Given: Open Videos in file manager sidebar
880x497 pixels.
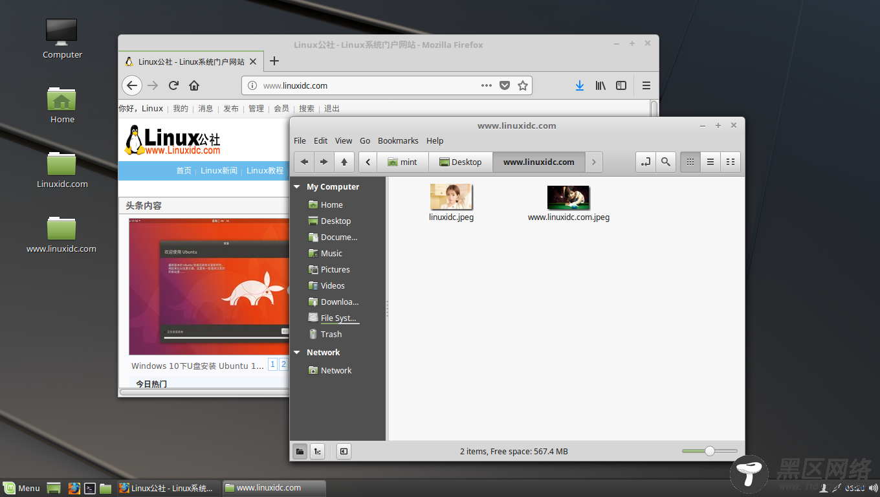Looking at the screenshot, I should tap(327, 285).
